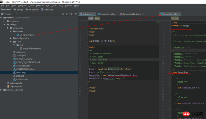Click the \Pelago breadcrumb in right editor
Screen dimensions: 206x119
(175, 18)
